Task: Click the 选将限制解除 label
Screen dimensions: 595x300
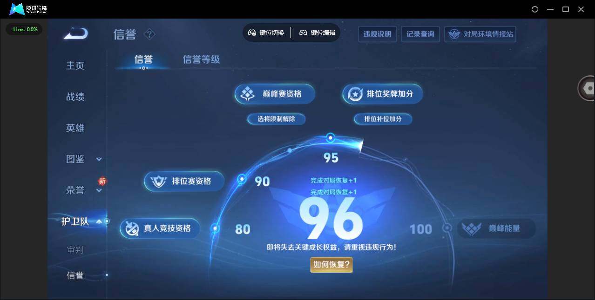Action: click(x=277, y=119)
